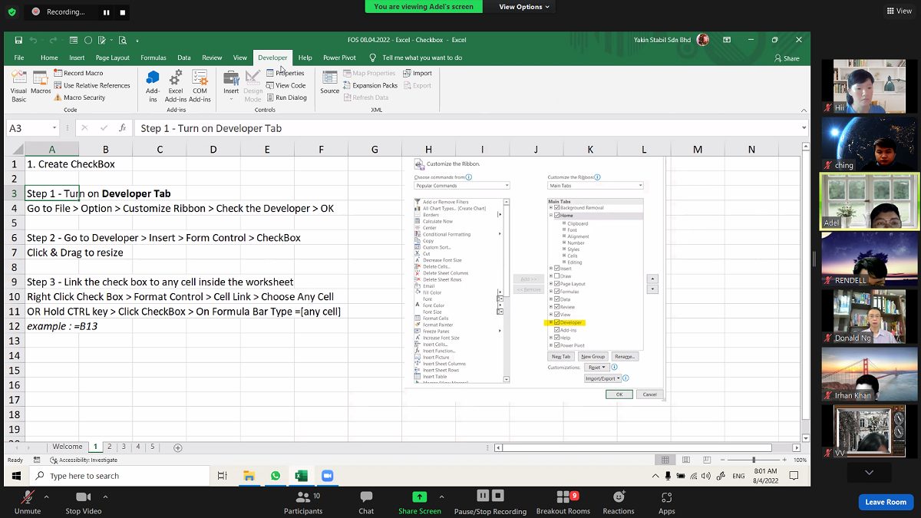Expand the formula bar
The image size is (921, 518).
click(804, 128)
